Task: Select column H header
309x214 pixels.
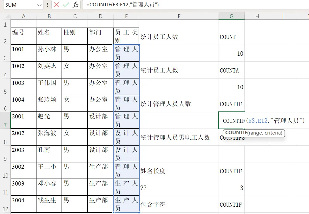Action: tap(257, 16)
